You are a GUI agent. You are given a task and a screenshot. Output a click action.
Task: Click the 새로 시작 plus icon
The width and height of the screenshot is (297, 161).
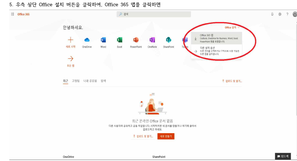pos(70,40)
